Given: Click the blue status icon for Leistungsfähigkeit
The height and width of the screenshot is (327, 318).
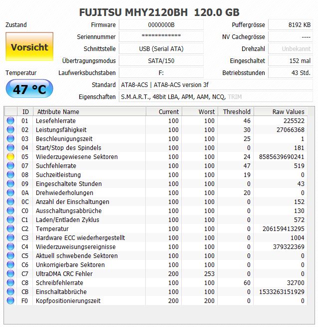Looking at the screenshot, I should point(10,129).
